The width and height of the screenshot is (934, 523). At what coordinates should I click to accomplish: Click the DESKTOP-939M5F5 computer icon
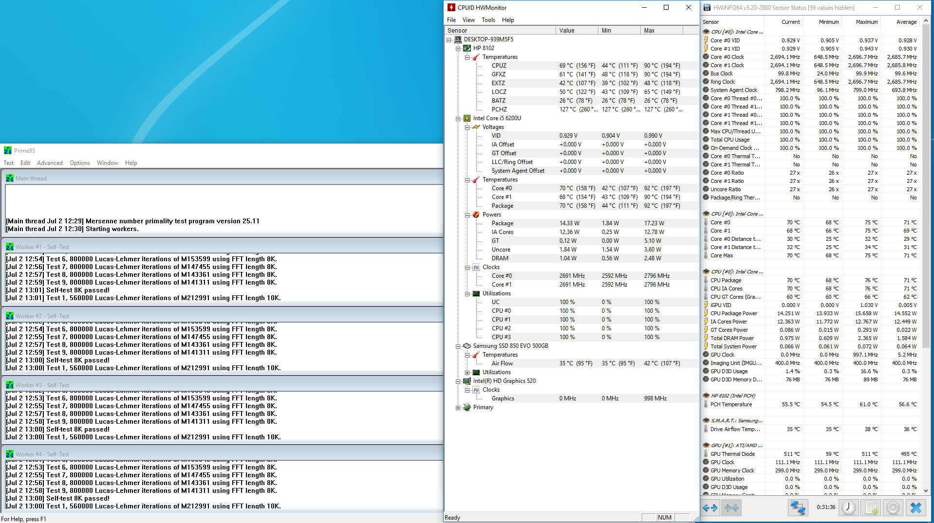click(458, 39)
